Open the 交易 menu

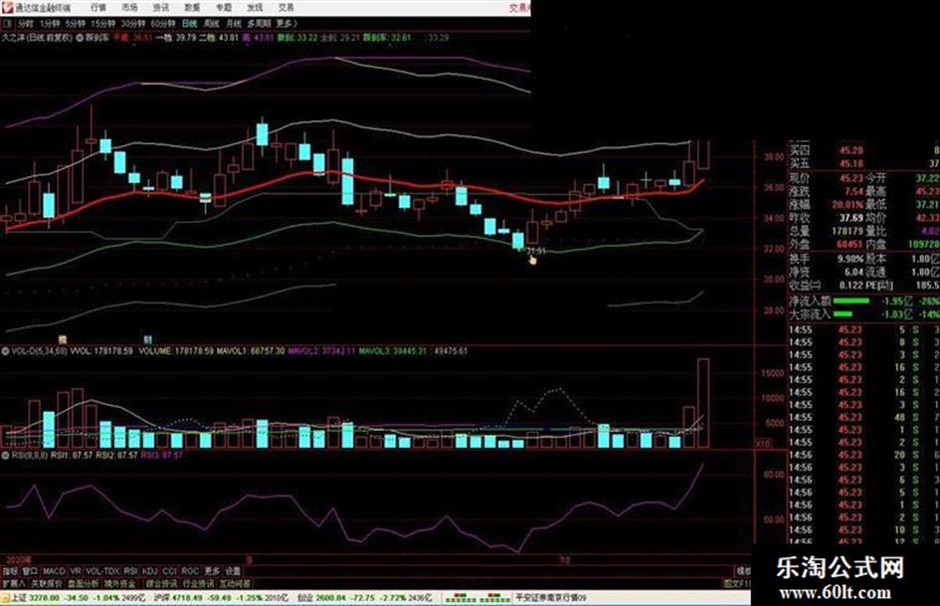[285, 8]
